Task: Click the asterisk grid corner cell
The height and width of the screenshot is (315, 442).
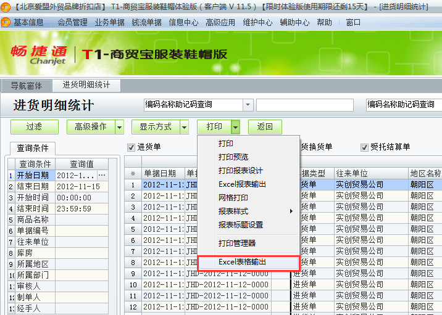Action: (x=133, y=173)
